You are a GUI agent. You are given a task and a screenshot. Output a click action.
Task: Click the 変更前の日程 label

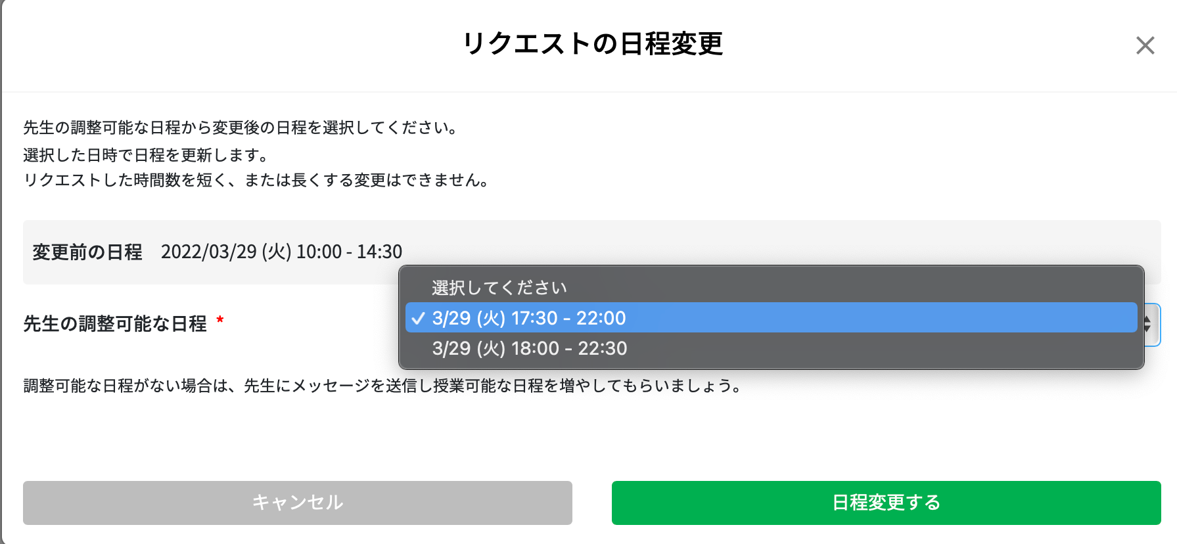coord(87,252)
